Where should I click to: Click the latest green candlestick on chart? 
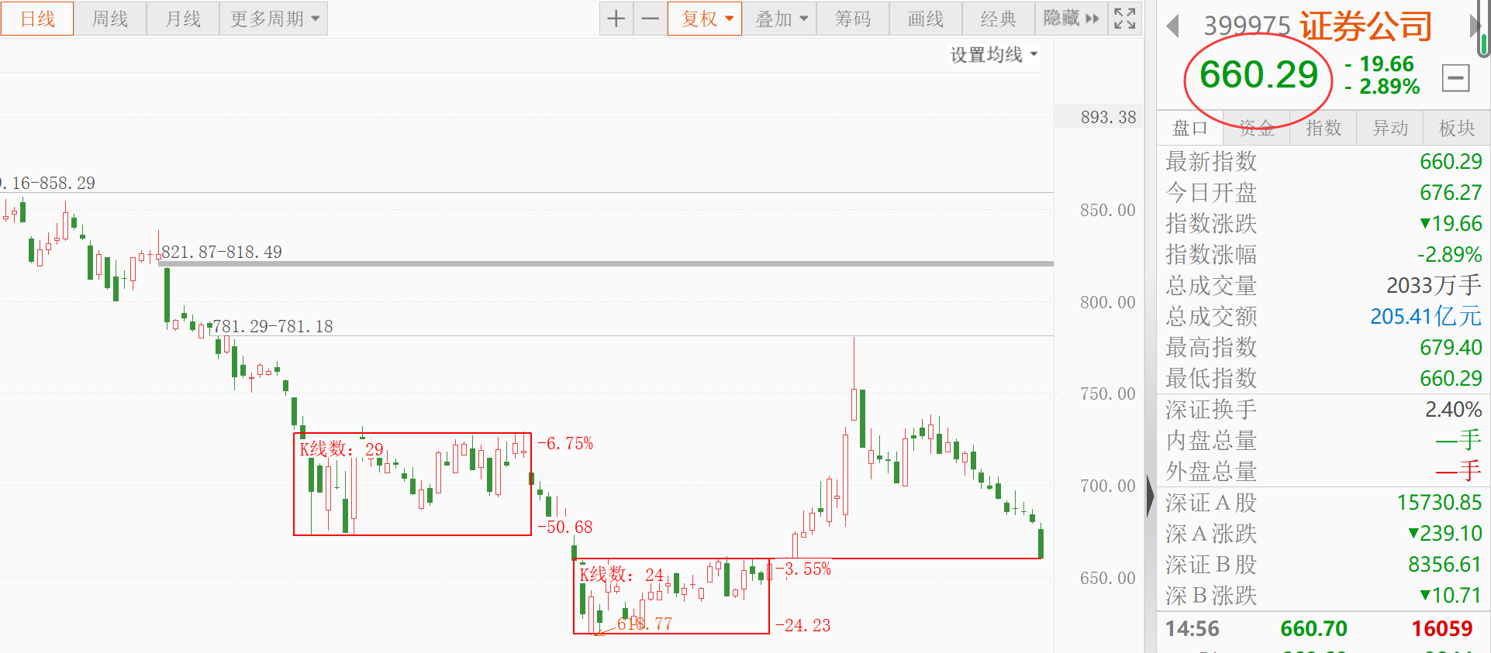[x=1041, y=542]
